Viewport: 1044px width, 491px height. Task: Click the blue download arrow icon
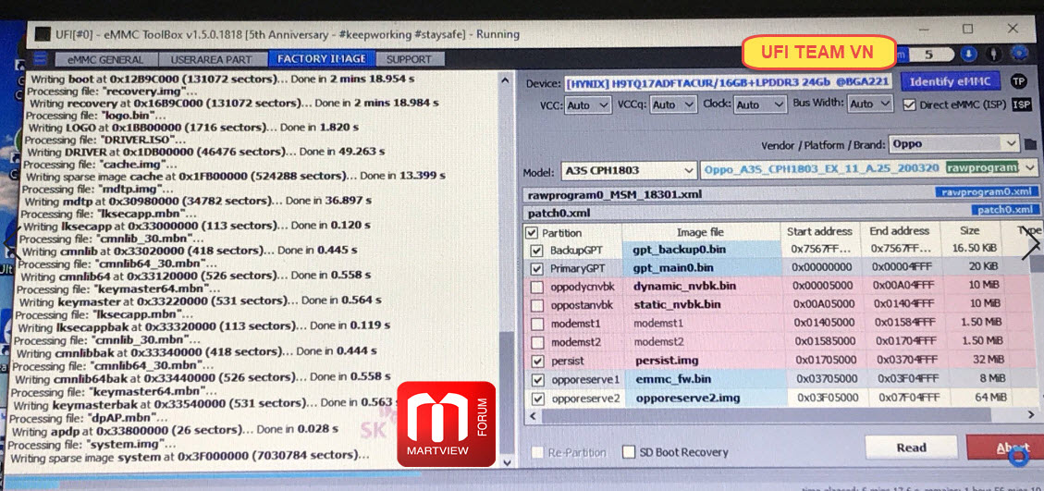pos(968,54)
